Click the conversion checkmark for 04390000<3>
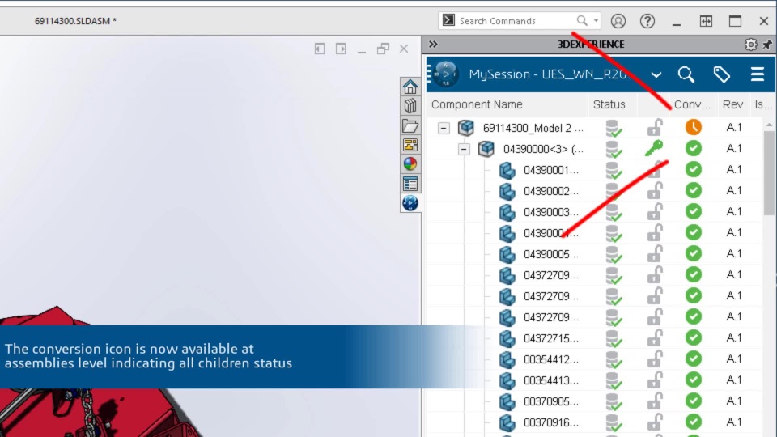777x437 pixels. point(694,148)
